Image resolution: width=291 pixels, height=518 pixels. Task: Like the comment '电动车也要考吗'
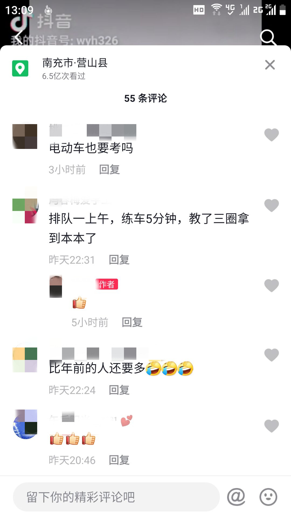click(x=271, y=135)
